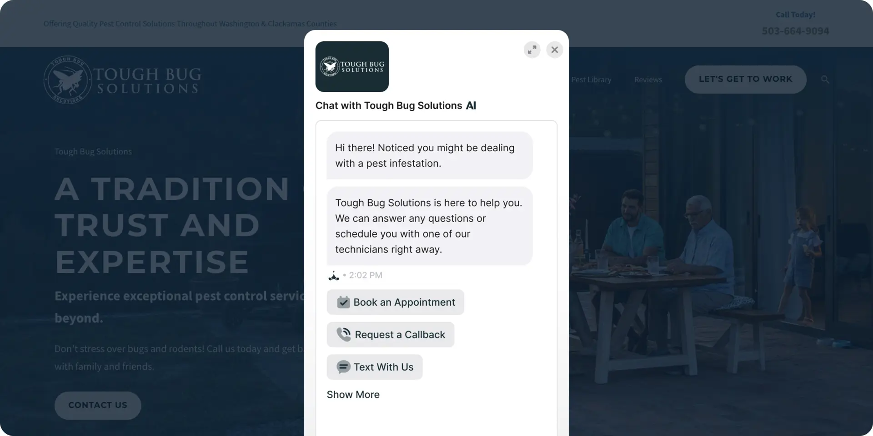Click the Tough Bug Solutions website logo
Screen dimensions: 873x436
pos(122,80)
